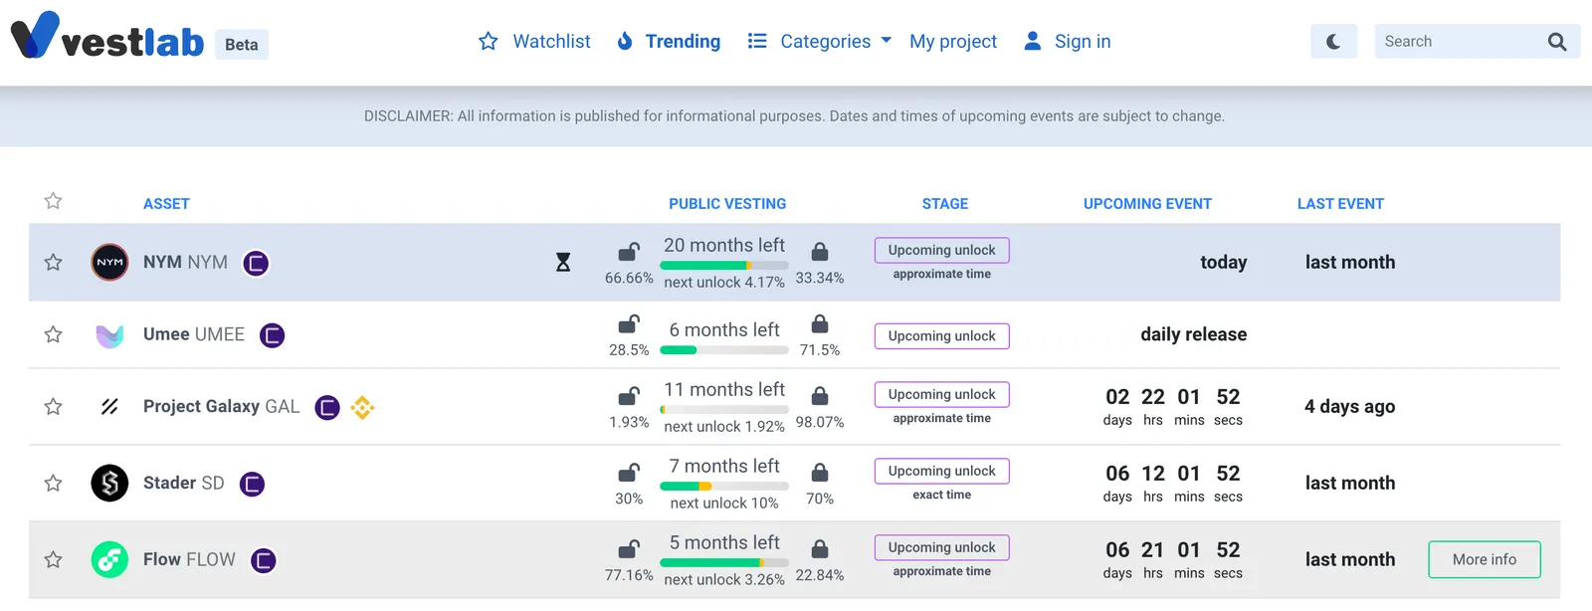Click Upcoming unlock badge for Project Galaxy

pyautogui.click(x=942, y=394)
